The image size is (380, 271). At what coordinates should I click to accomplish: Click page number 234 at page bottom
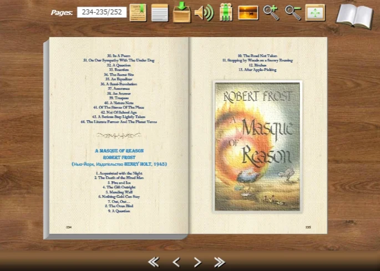69,227
